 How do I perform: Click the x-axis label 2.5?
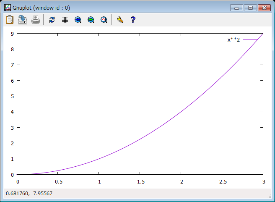pos(223,181)
